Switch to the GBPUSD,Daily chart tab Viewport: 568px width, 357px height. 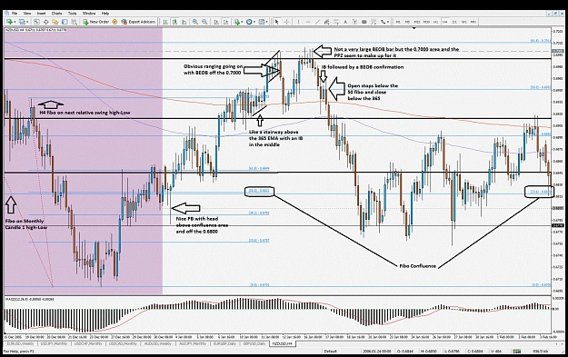point(254,343)
